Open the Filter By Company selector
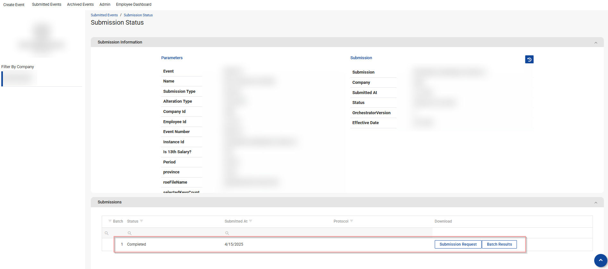The image size is (608, 269). (x=20, y=79)
